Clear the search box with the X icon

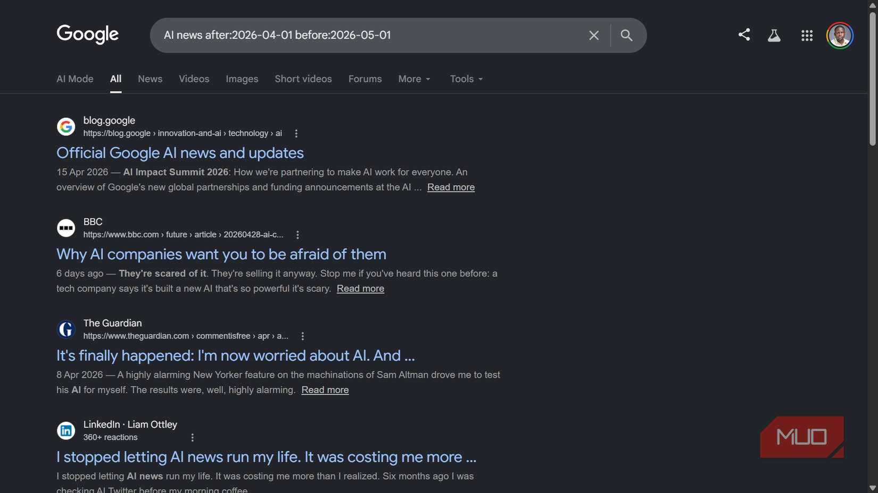pyautogui.click(x=594, y=35)
